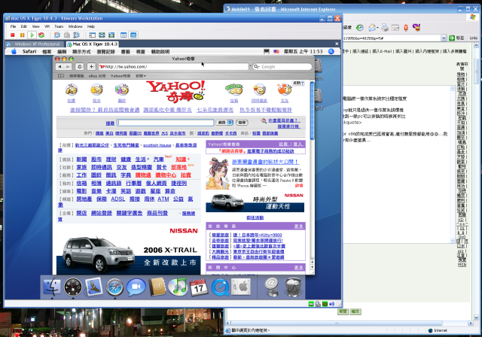
Task: Click Mail icon in Internet Explorer toolbar
Action: (x=372, y=28)
